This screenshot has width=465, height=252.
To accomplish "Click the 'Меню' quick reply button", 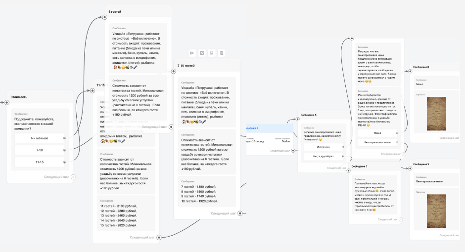I will 377,133.
